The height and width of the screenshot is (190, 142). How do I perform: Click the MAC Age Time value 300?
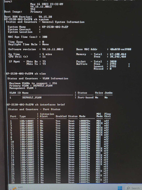tap(45, 37)
